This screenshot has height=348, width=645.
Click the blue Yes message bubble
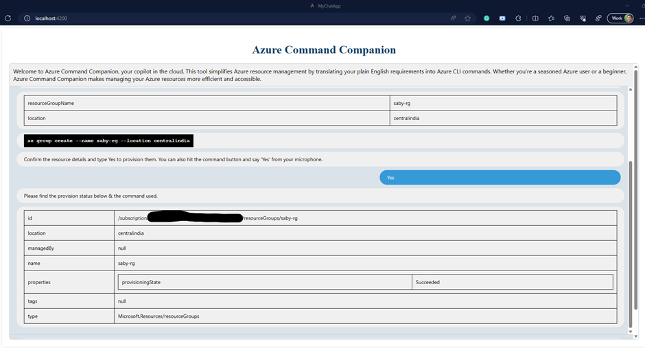(x=500, y=177)
